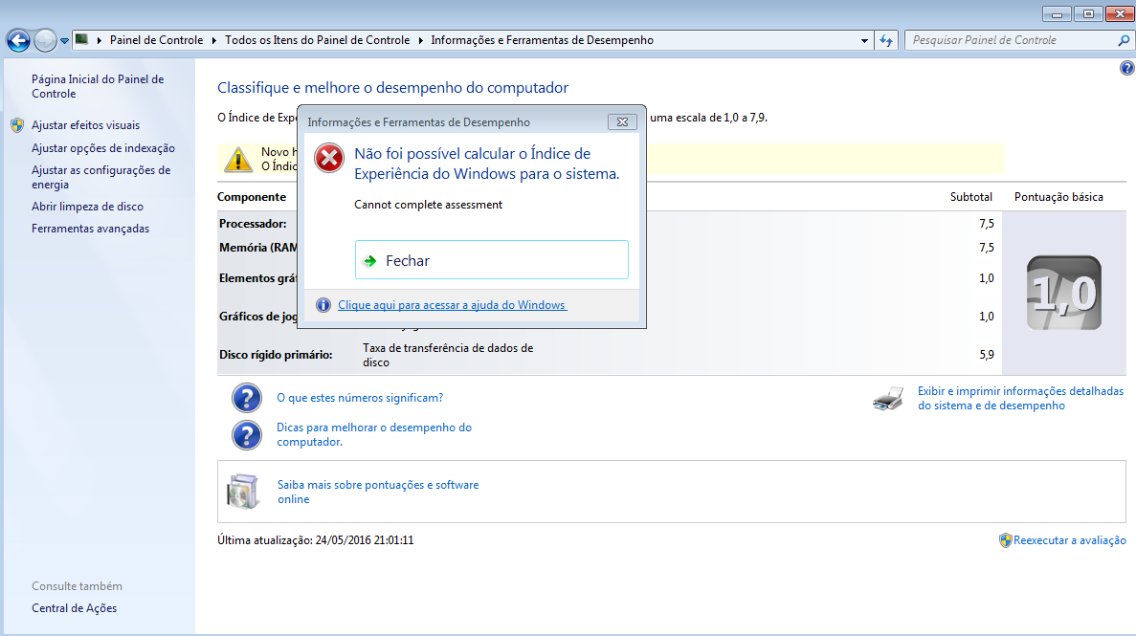
Task: Open 'Exibir e imprimir informações detalhadas' link
Action: [x=1020, y=399]
